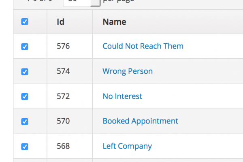Uncheck the checkbox for Wrong Person

click(x=25, y=72)
